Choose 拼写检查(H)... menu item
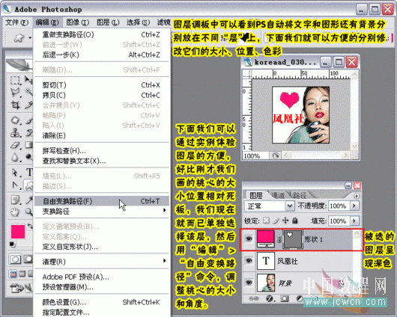 click(102, 151)
